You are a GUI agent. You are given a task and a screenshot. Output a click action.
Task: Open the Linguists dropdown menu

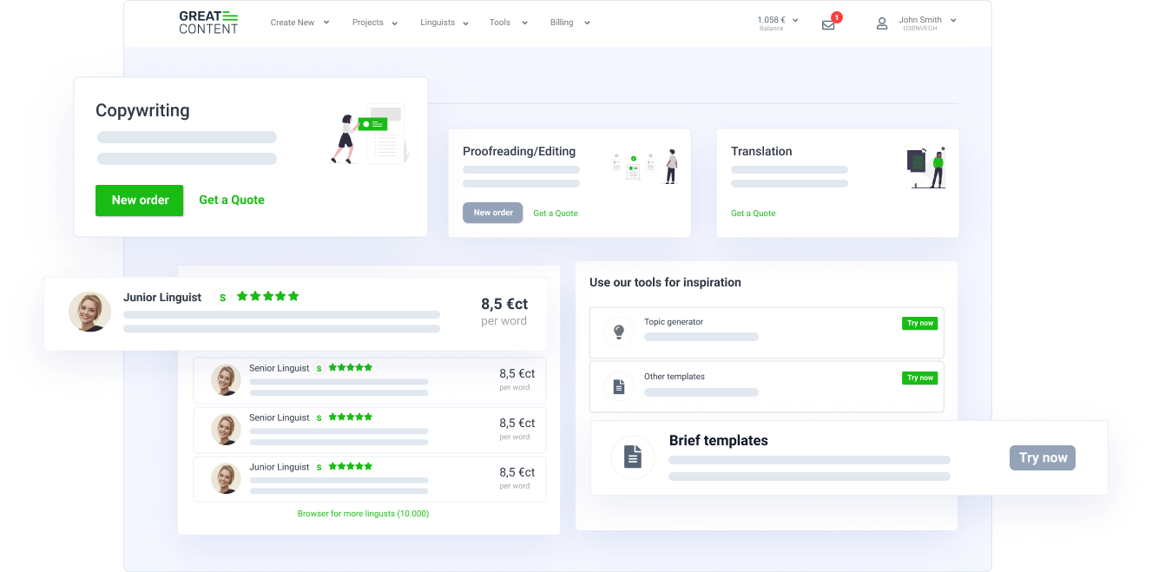pyautogui.click(x=444, y=23)
